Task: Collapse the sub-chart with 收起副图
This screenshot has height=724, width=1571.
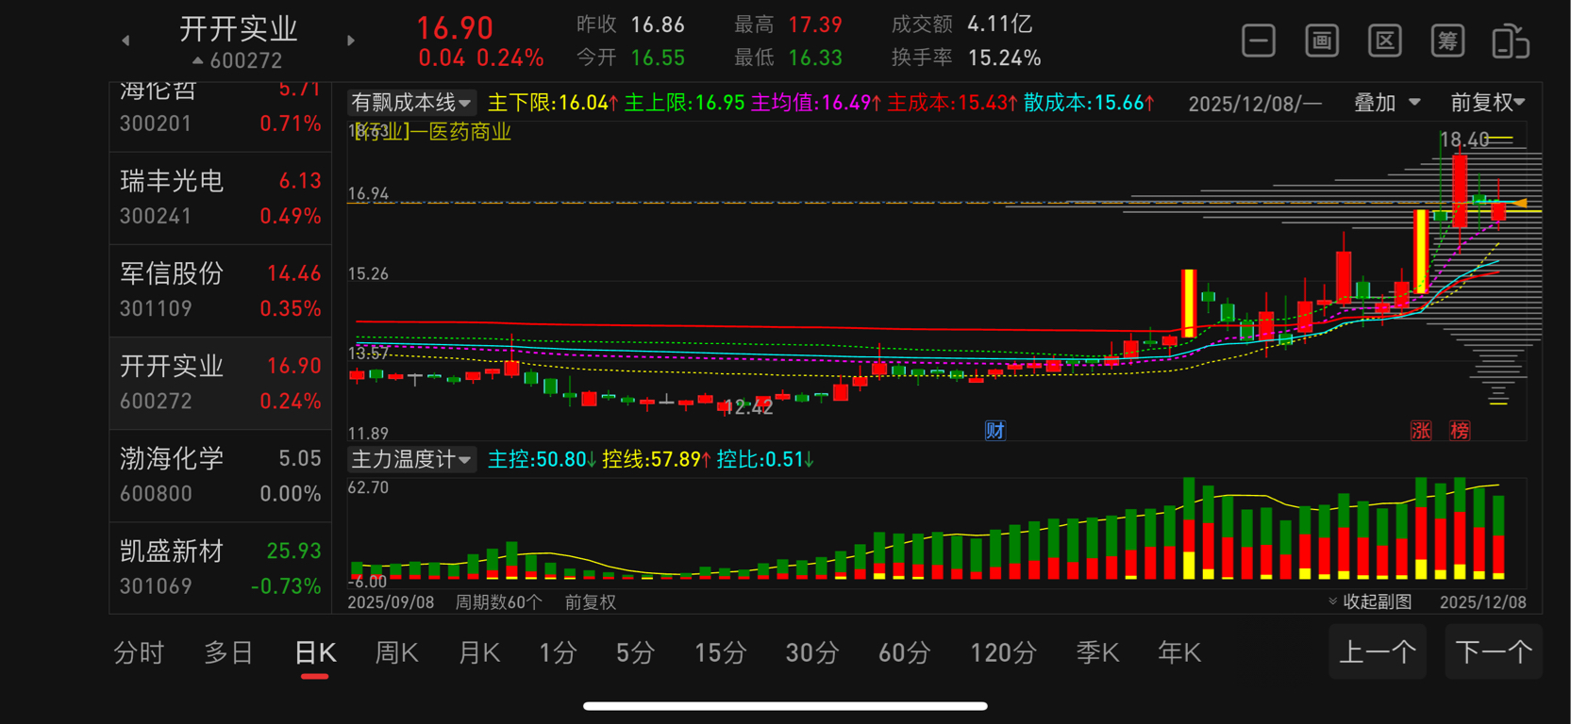Action: (x=1370, y=601)
